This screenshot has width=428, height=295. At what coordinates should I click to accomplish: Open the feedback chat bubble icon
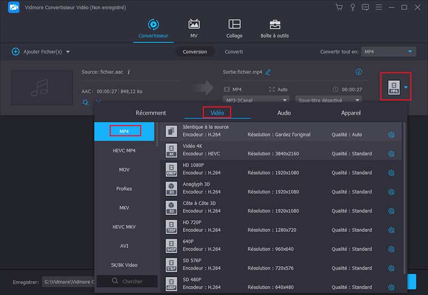coord(365,7)
